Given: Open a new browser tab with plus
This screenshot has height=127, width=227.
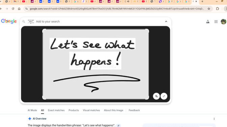Looking at the screenshot, I should tap(202, 1).
